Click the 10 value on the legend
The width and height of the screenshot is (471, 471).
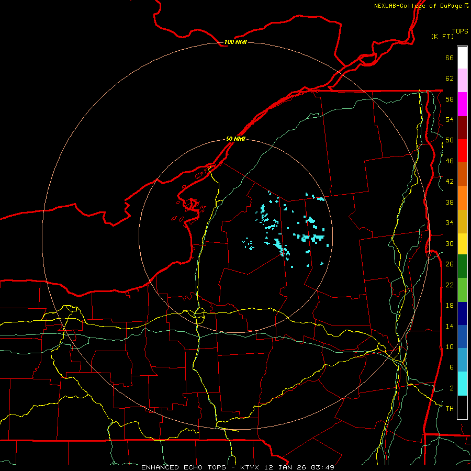click(x=450, y=346)
